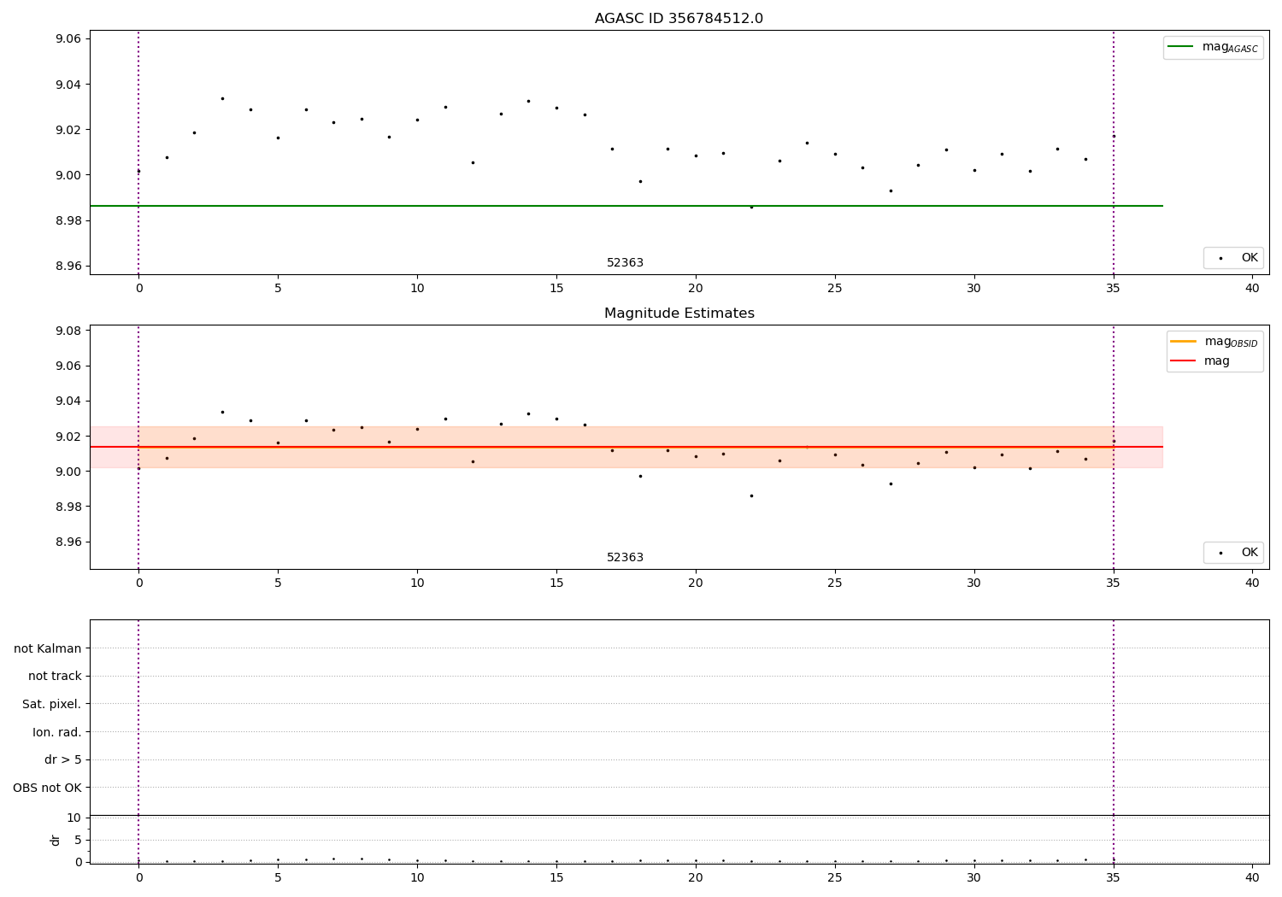Click the x-tick label '40' under the bottom plot
Viewport: 1282px width, 897px height.
point(1252,878)
